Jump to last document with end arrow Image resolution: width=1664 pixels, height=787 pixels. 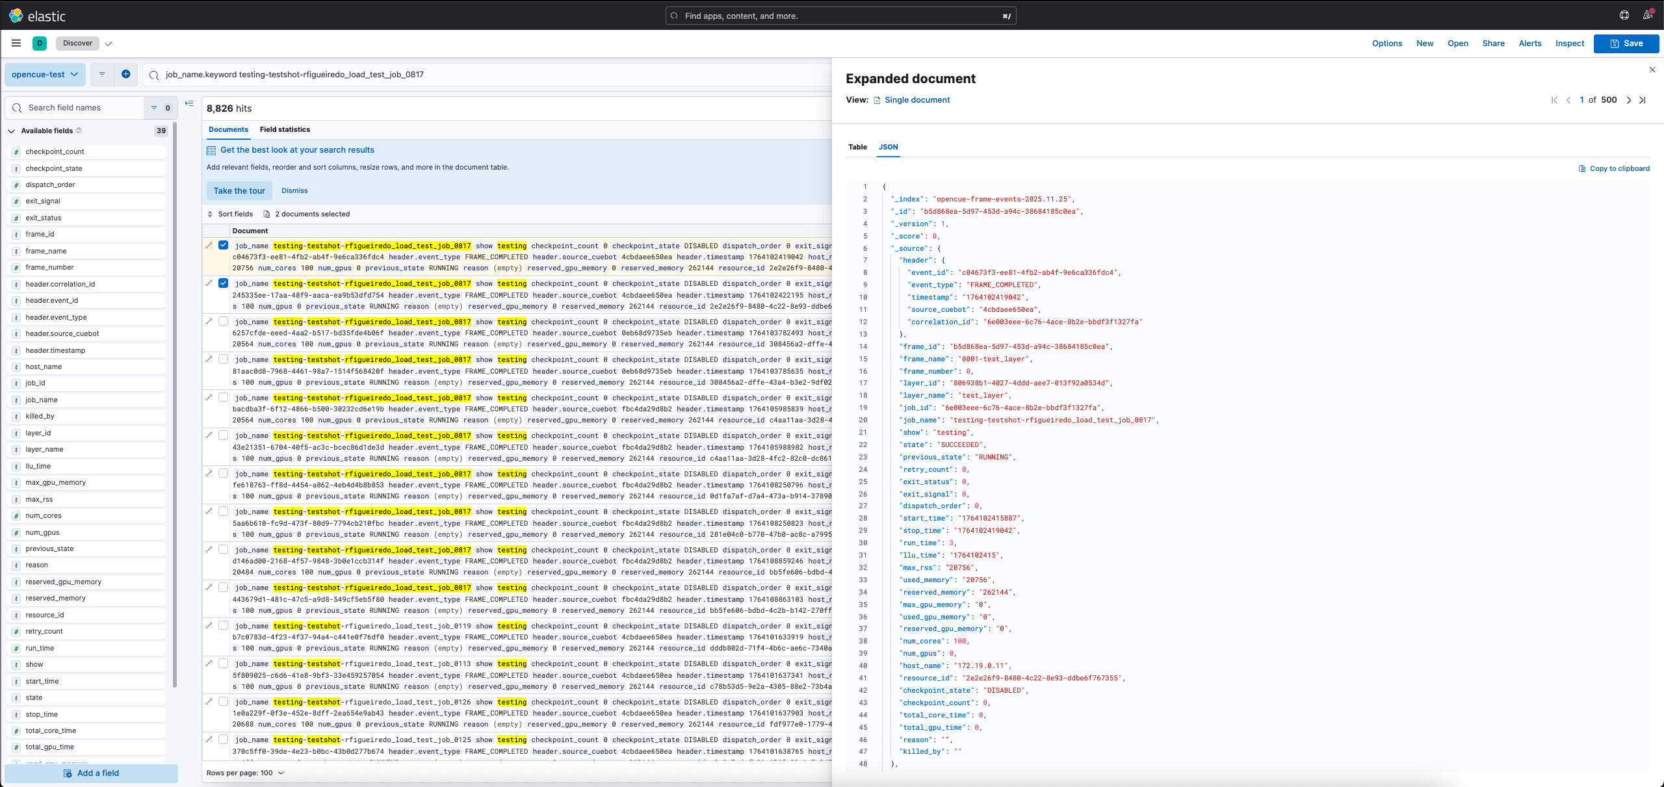pos(1643,100)
